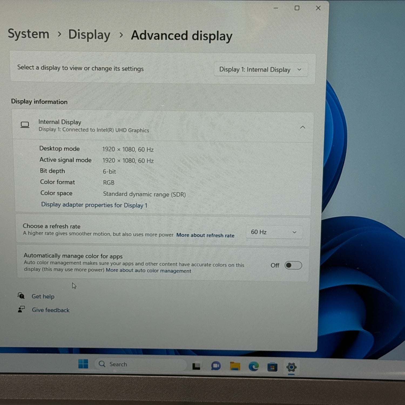Open Microsoft Edge browser

coord(254,367)
